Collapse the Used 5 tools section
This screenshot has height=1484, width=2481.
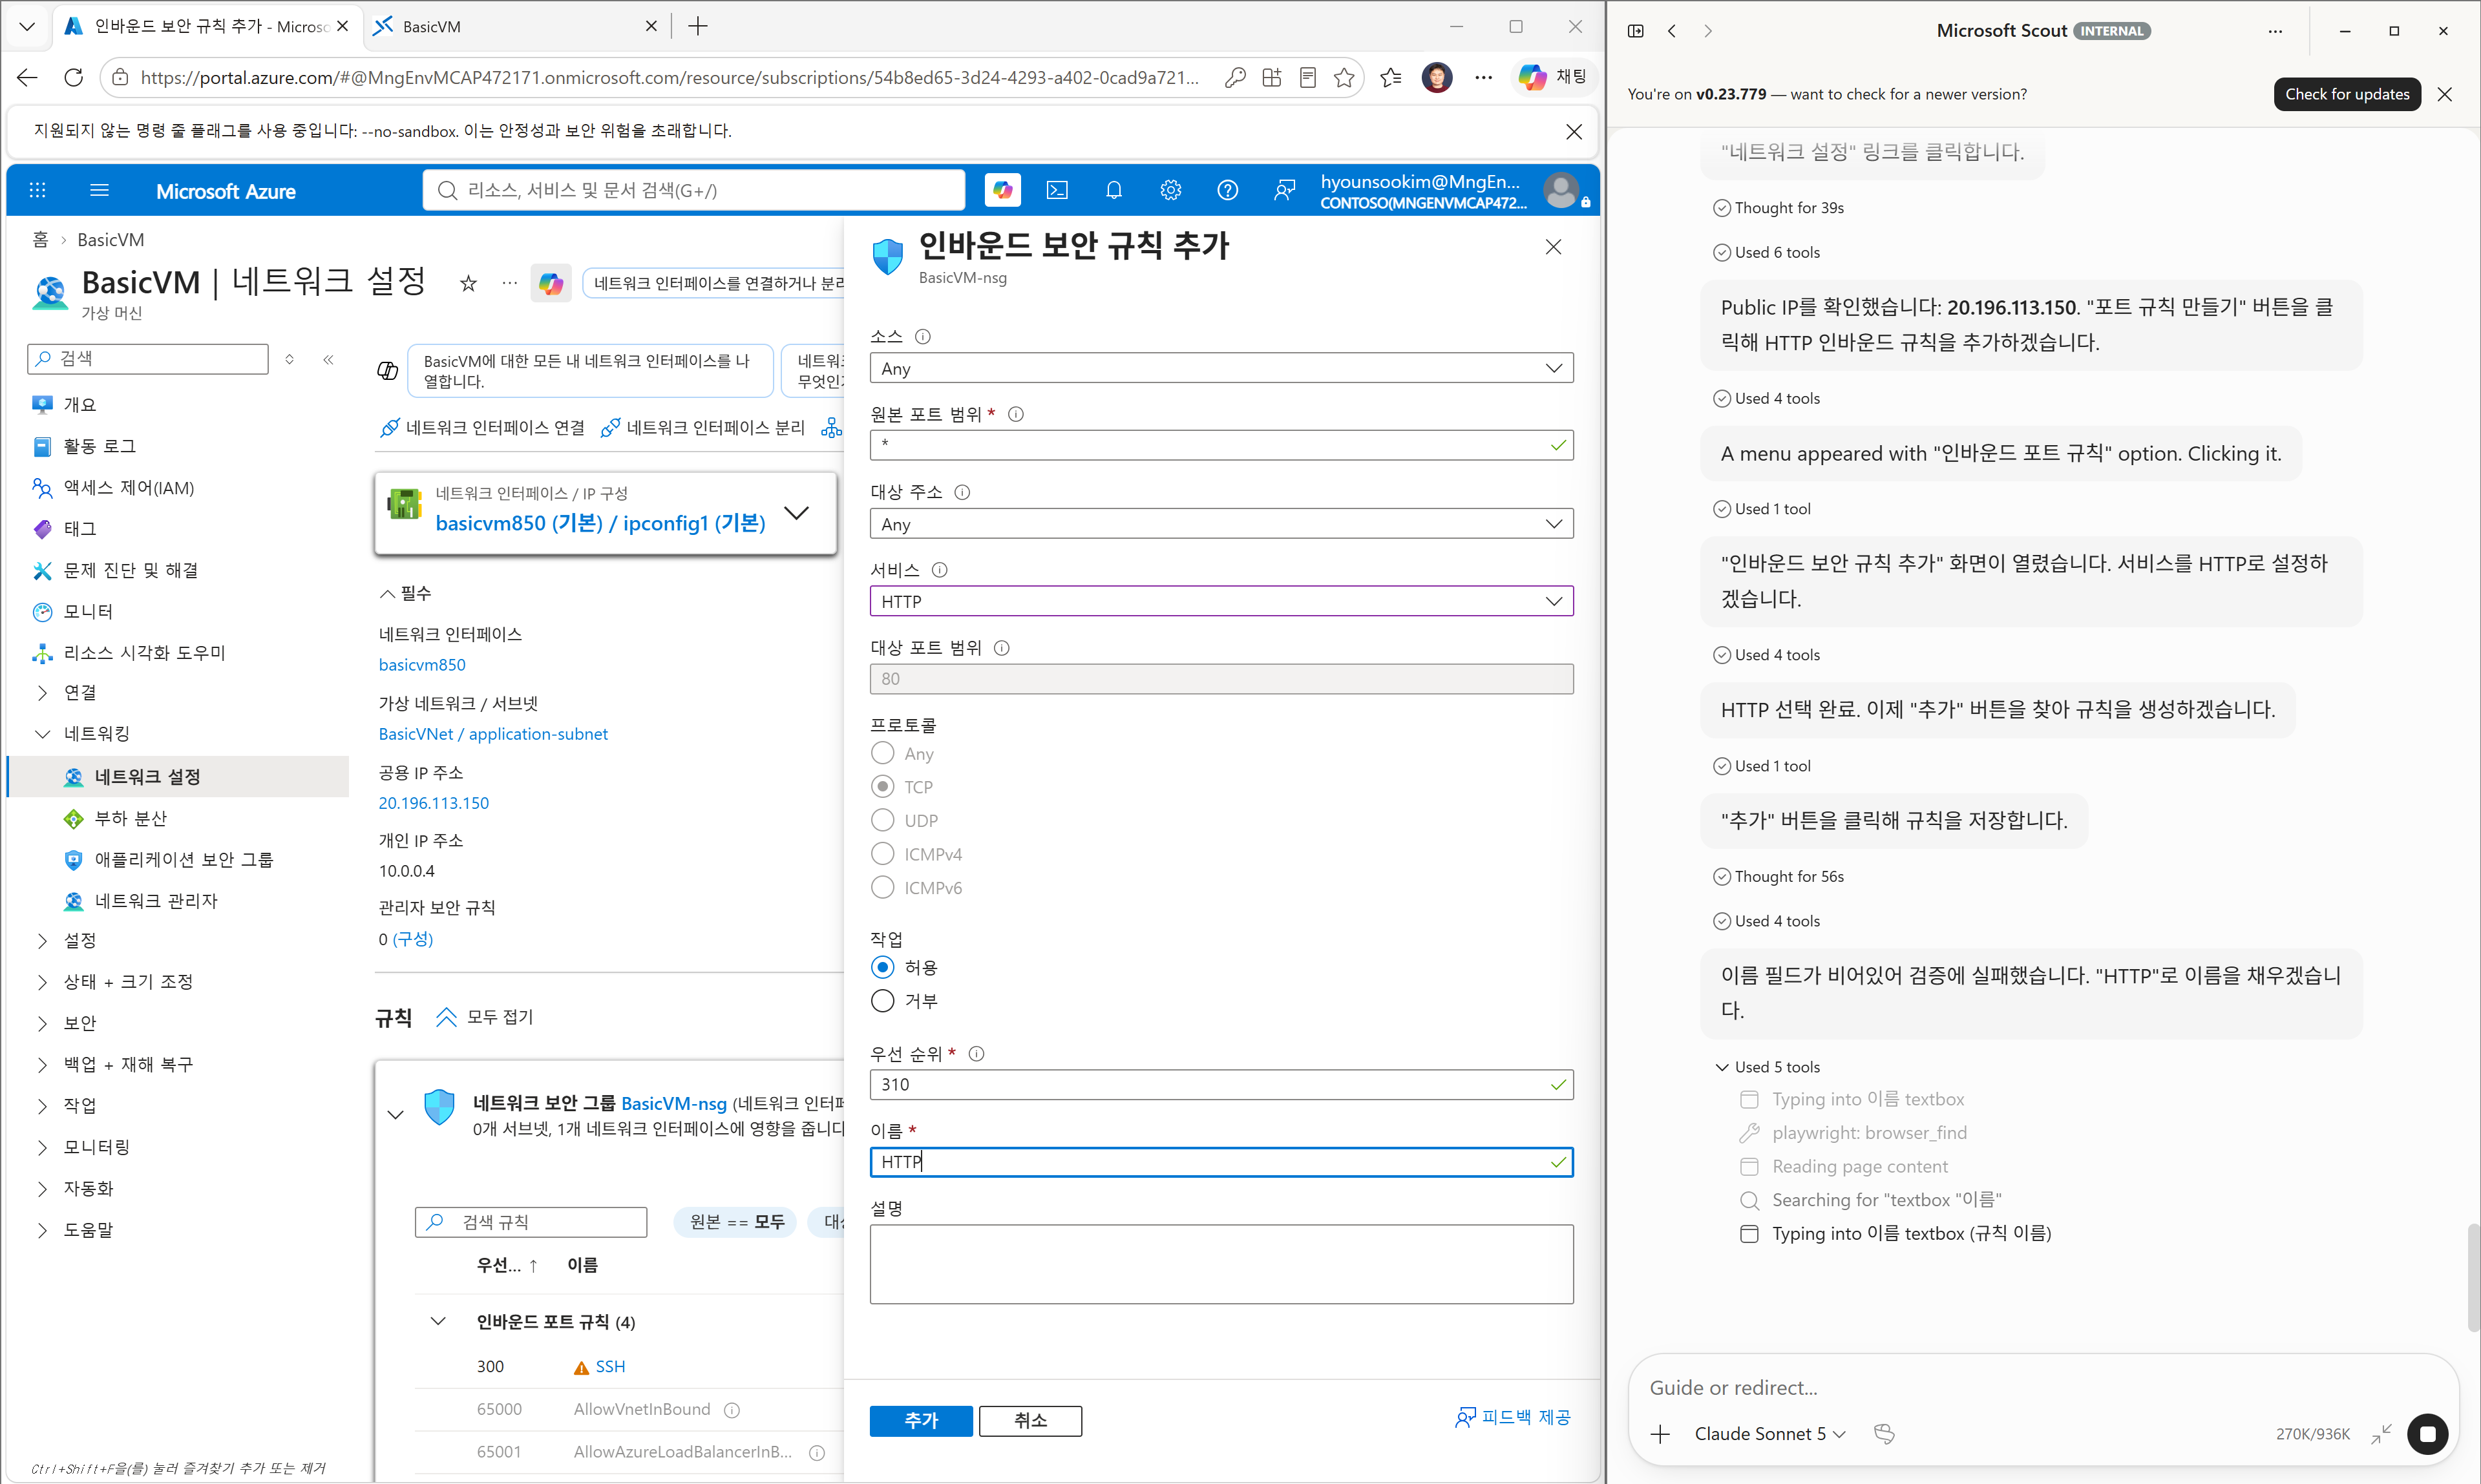(1767, 1067)
